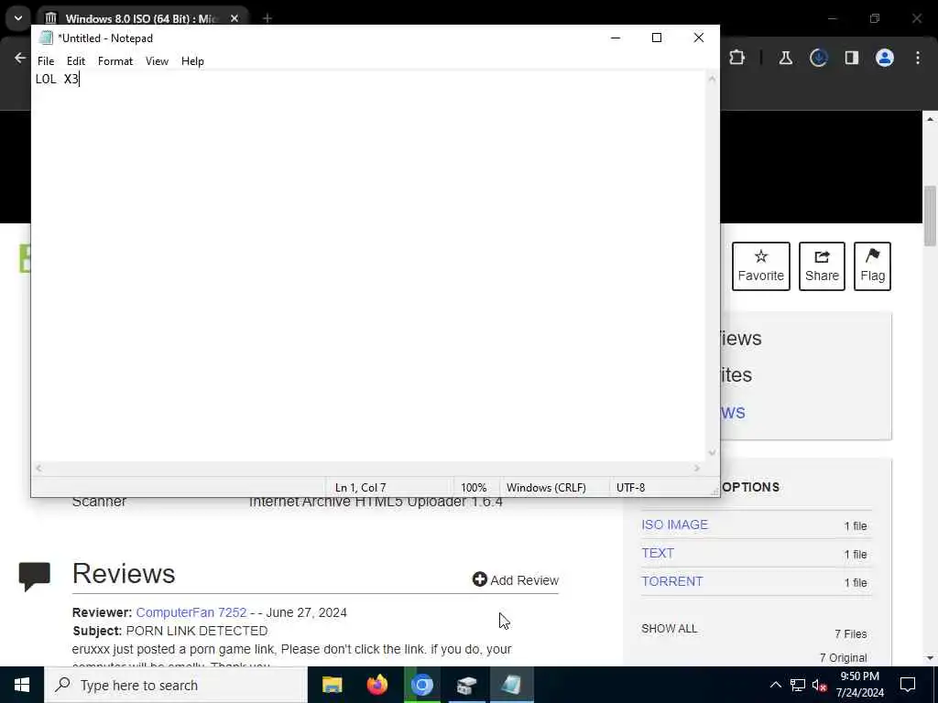Image resolution: width=938 pixels, height=703 pixels.
Task: Download the TEXT file
Action: click(x=658, y=553)
